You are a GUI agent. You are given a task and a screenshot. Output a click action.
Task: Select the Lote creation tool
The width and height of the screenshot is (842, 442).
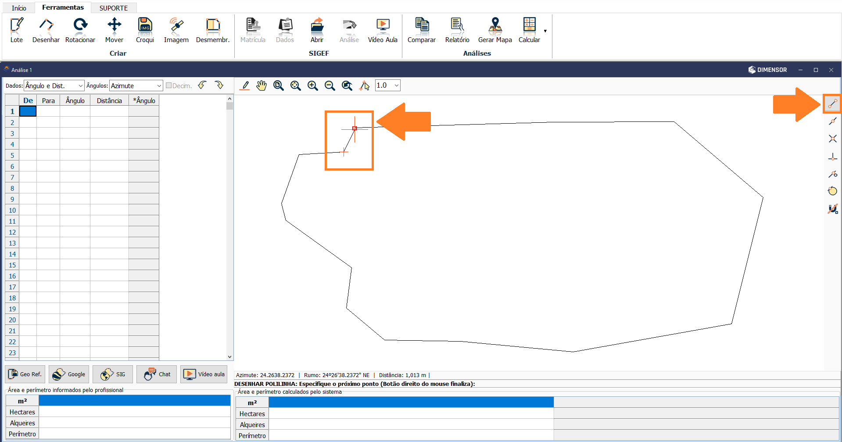click(x=16, y=30)
